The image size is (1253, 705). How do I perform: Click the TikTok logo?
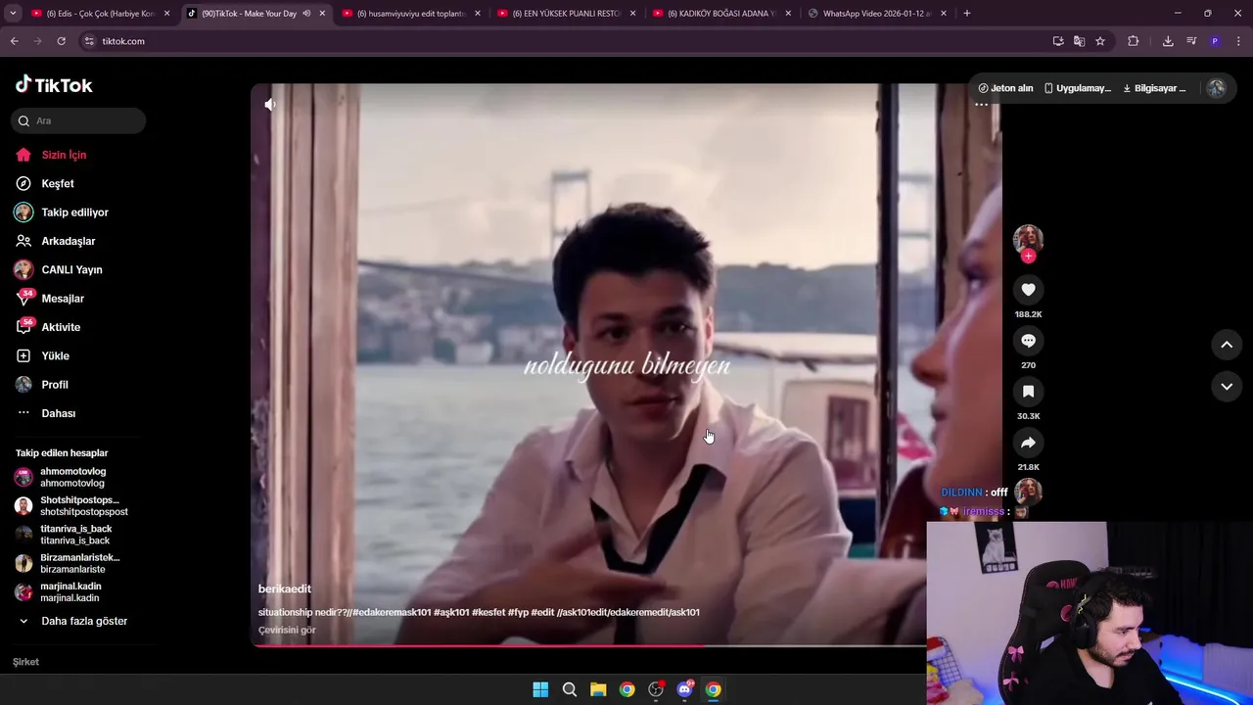click(x=54, y=85)
